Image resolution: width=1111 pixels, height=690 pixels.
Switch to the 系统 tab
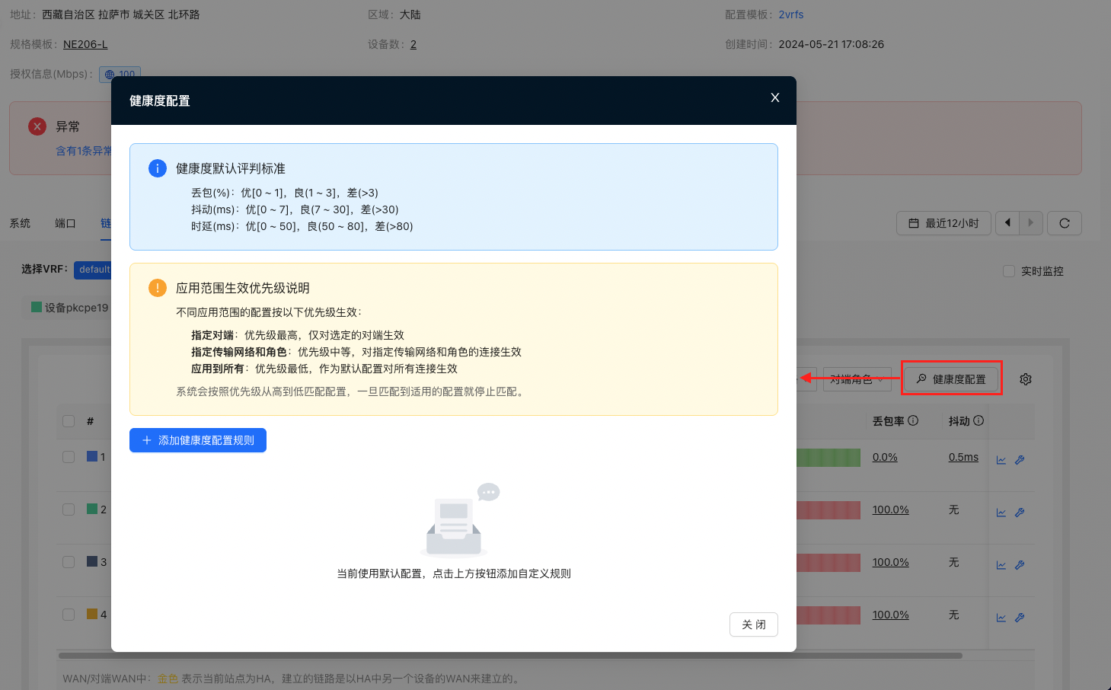coord(20,222)
